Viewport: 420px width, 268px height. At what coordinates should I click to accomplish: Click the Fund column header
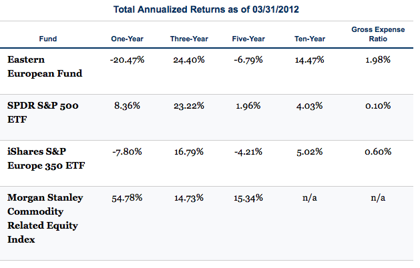pyautogui.click(x=49, y=39)
